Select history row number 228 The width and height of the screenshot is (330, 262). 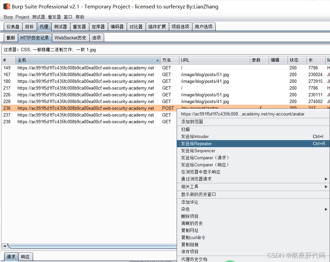click(166, 101)
